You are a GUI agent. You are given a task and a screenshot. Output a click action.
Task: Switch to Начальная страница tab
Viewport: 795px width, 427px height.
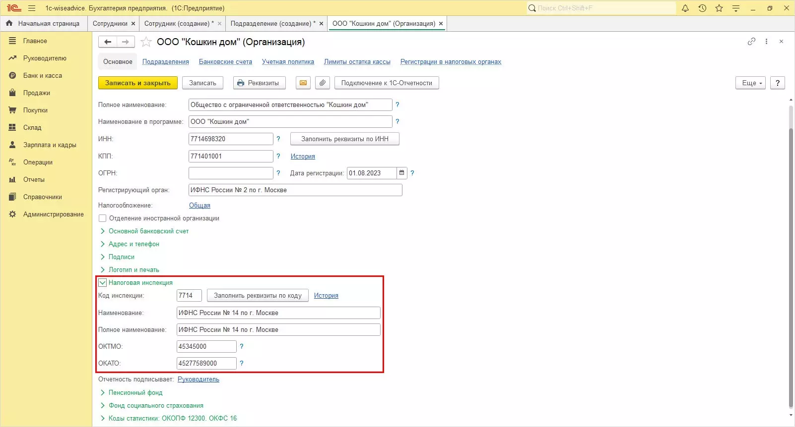(x=44, y=23)
